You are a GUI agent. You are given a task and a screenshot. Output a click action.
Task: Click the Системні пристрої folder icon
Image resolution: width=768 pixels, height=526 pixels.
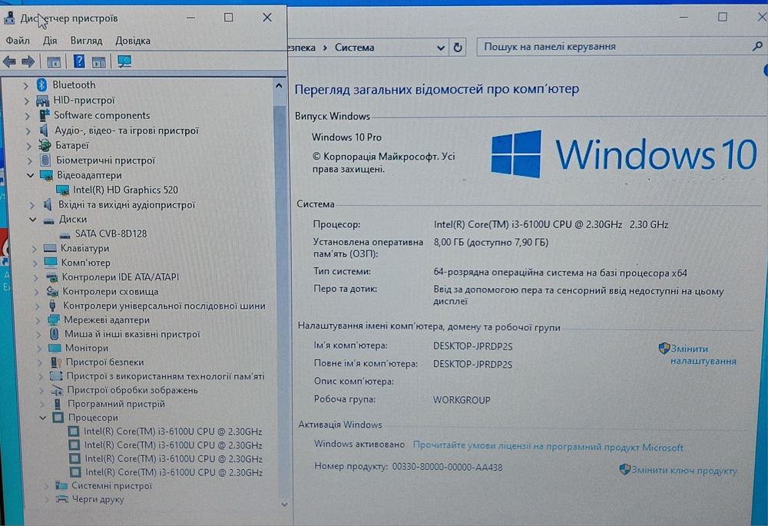click(x=61, y=485)
